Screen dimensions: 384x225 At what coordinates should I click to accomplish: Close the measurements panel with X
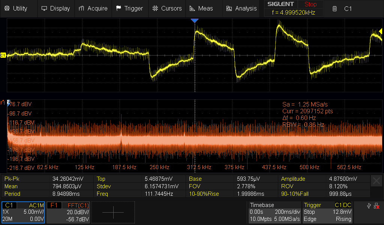point(376,181)
